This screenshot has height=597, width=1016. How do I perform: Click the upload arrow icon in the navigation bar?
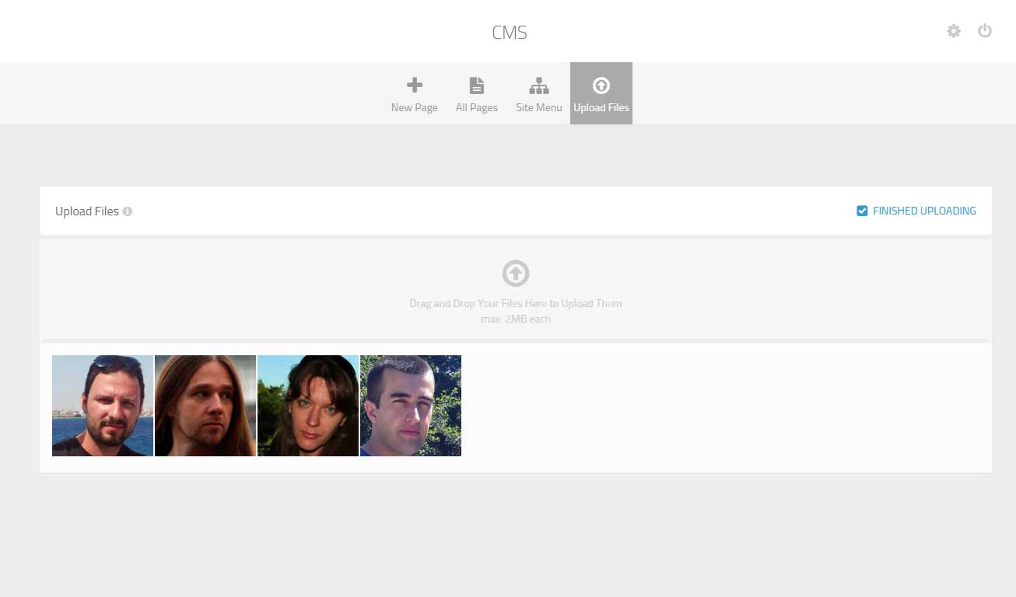pyautogui.click(x=601, y=86)
